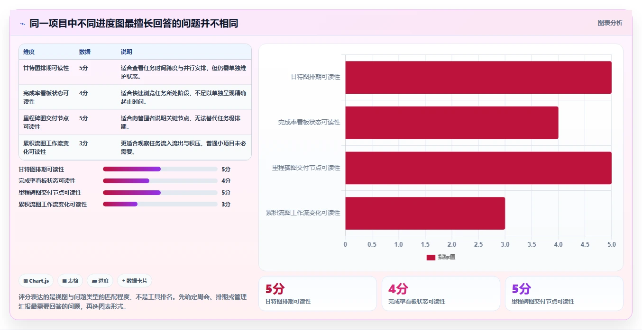
Task: Click the 图表分析 label in header
Action: [610, 23]
